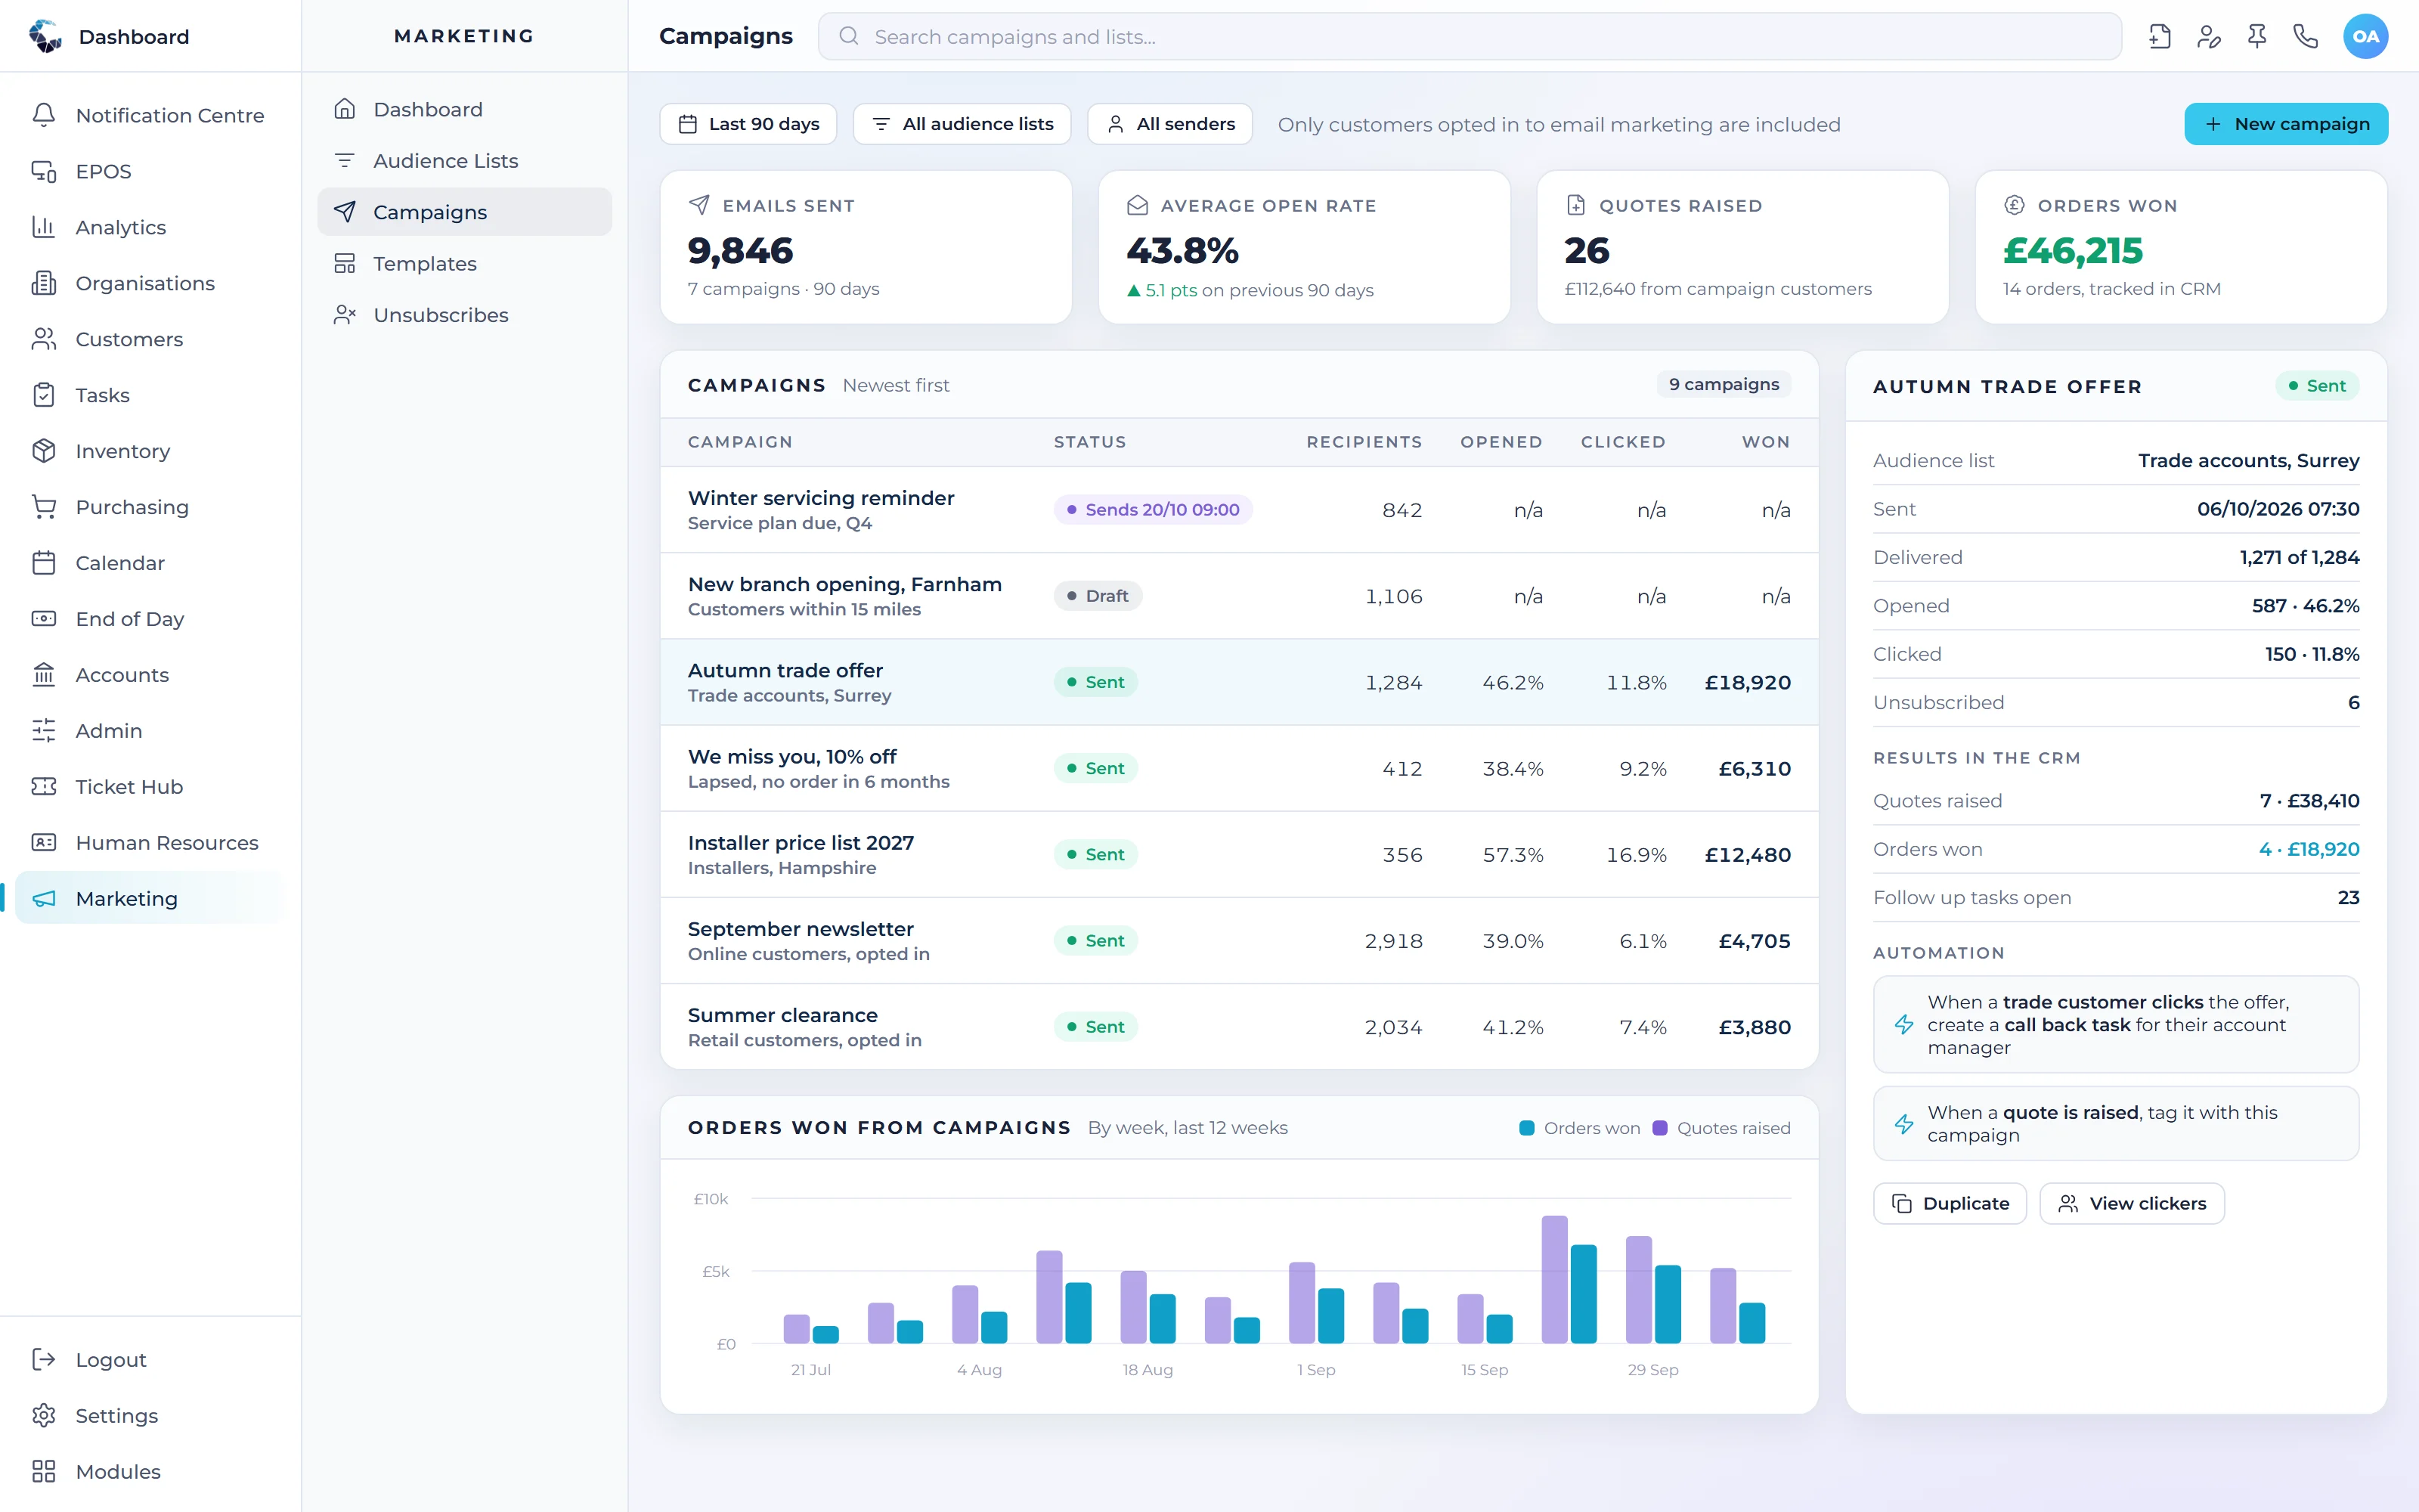This screenshot has width=2419, height=1512.
Task: Focus the search campaigns and lists field
Action: pos(1470,37)
